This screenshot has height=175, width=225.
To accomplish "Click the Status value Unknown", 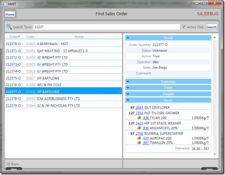I will click(x=160, y=50).
